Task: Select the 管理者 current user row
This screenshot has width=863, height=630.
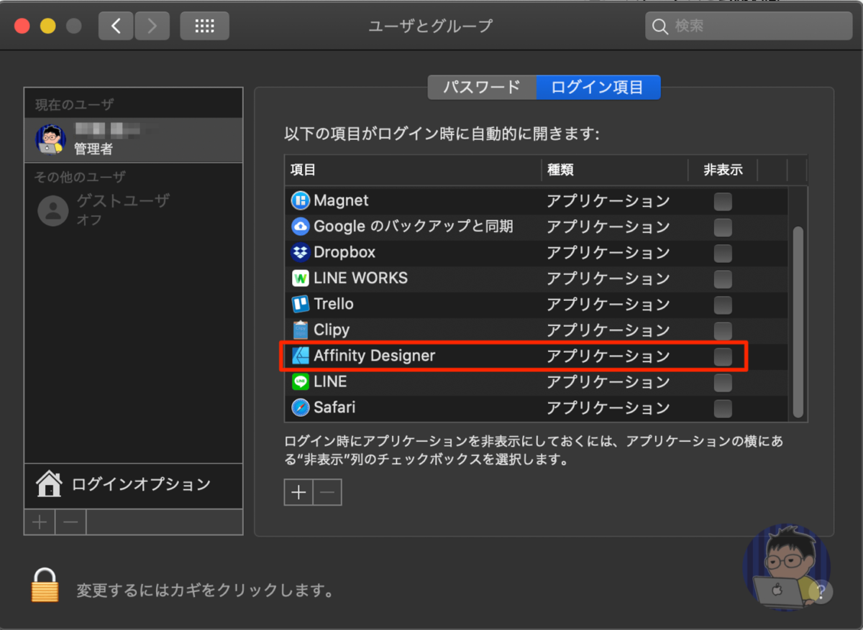Action: point(134,139)
